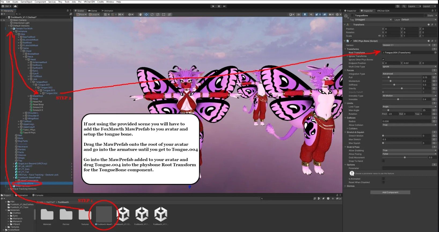Viewport: 439px width, 232px height.
Task: Switch to the Game tab
Action: pos(93,11)
